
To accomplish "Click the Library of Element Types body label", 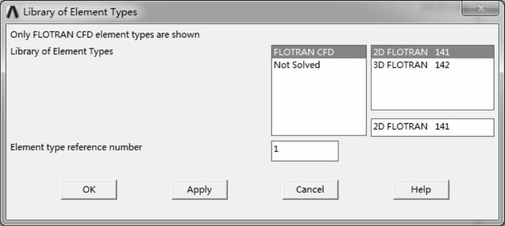I will pyautogui.click(x=62, y=51).
